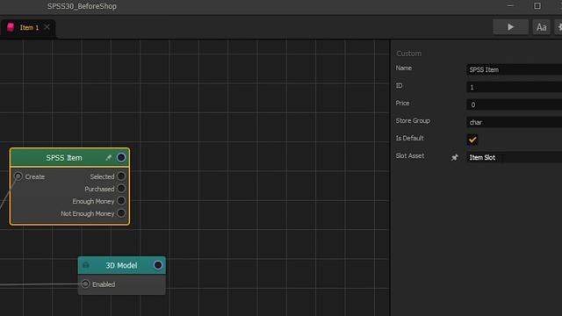Click the Slot Asset label
The image size is (562, 316).
pyautogui.click(x=410, y=156)
